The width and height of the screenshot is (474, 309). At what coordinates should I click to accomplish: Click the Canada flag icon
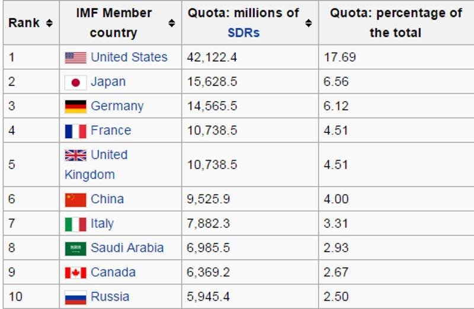(x=76, y=273)
